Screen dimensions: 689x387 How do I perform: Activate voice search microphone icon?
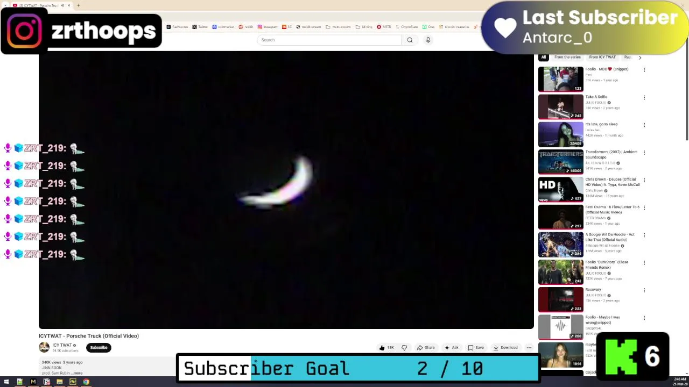[x=428, y=40]
